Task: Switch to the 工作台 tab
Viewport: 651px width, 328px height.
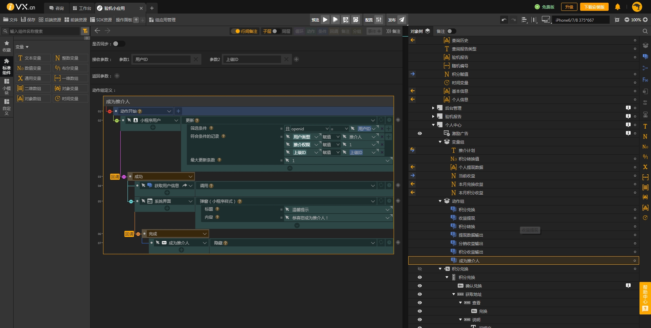Action: pos(82,8)
